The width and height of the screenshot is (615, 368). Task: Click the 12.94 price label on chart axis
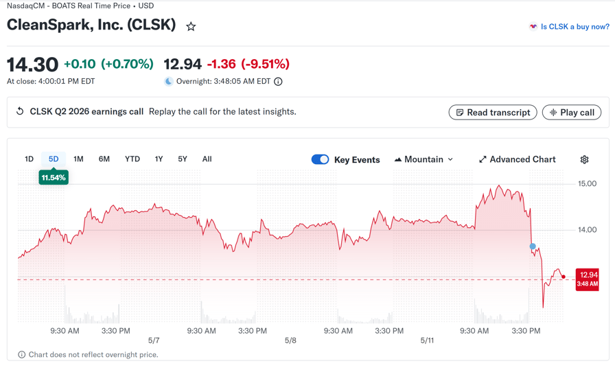(x=588, y=279)
